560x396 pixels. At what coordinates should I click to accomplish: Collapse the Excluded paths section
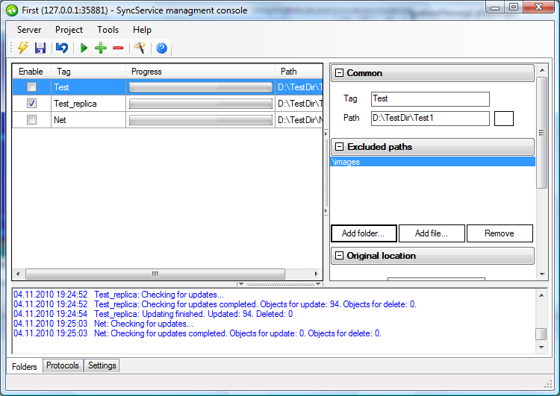[339, 147]
